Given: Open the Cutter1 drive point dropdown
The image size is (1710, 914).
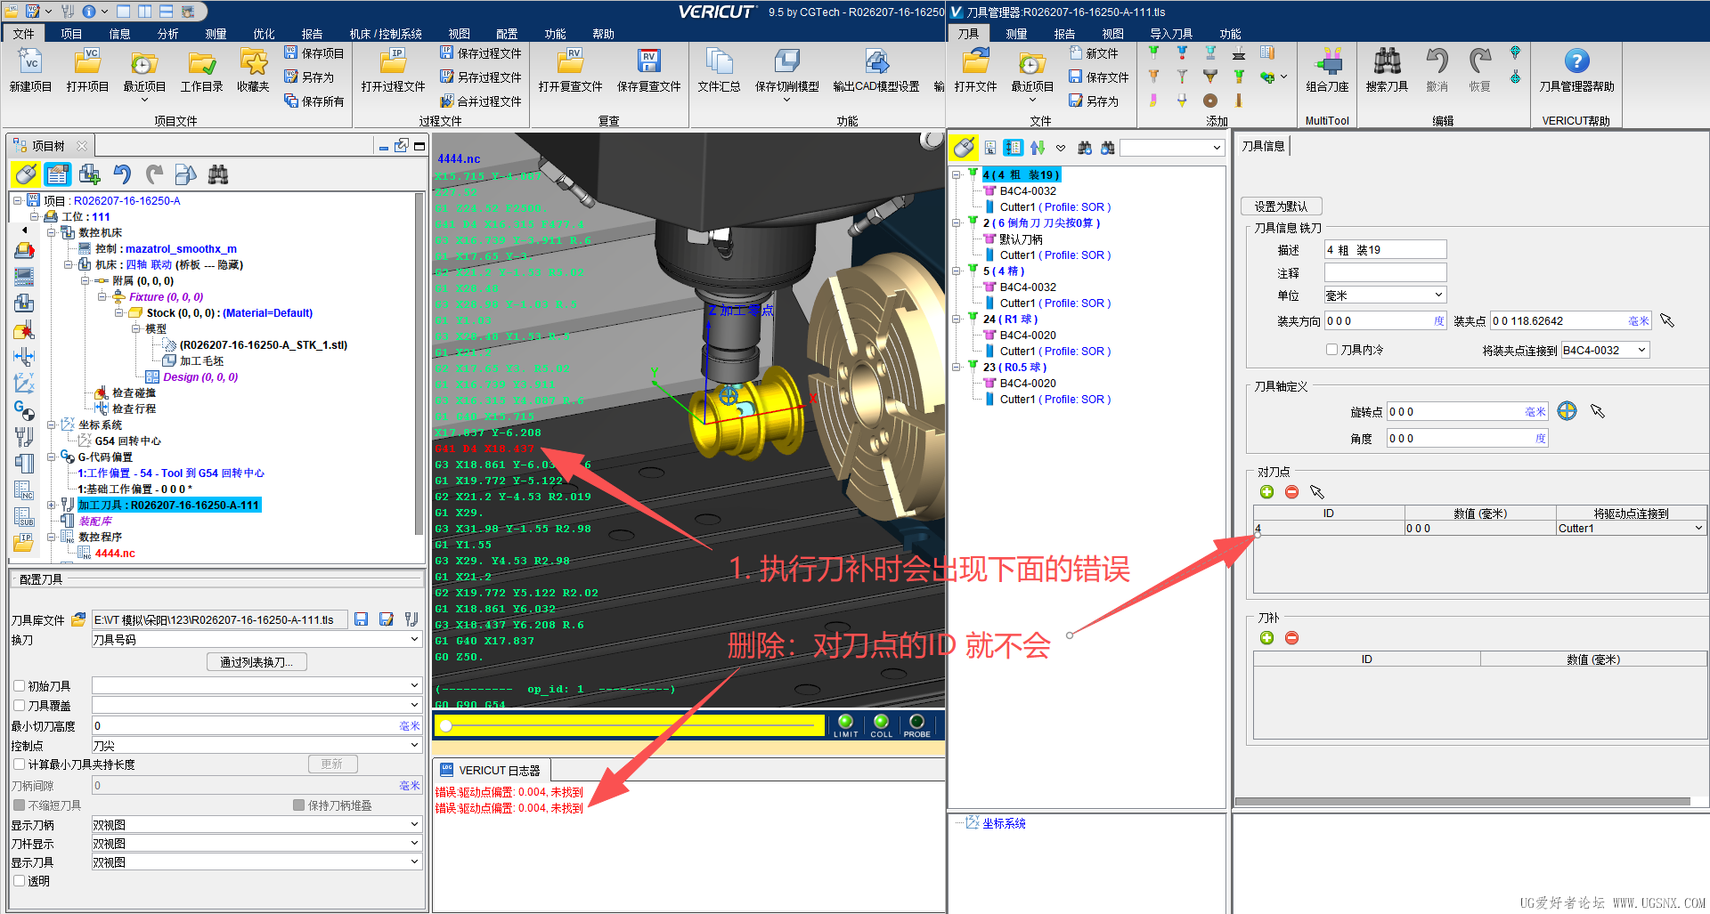Looking at the screenshot, I should click(x=1631, y=528).
